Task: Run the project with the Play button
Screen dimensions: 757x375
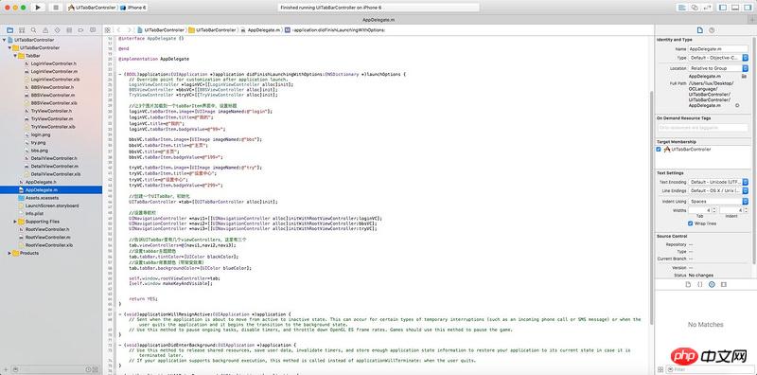Action: [38, 8]
